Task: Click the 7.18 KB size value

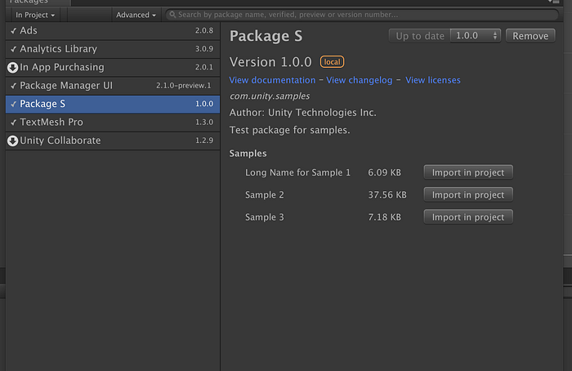Action: click(385, 217)
